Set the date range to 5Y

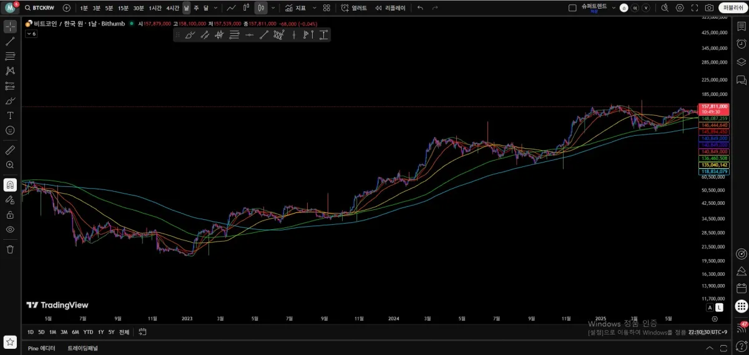coord(111,332)
